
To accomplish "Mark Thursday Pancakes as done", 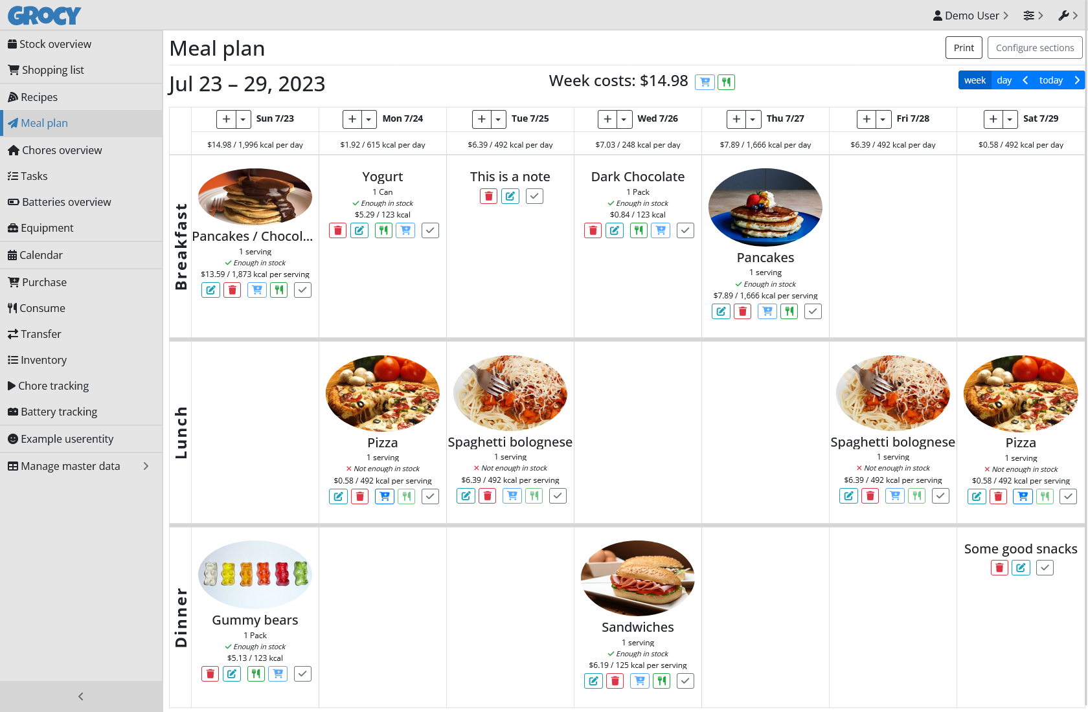I will click(813, 311).
